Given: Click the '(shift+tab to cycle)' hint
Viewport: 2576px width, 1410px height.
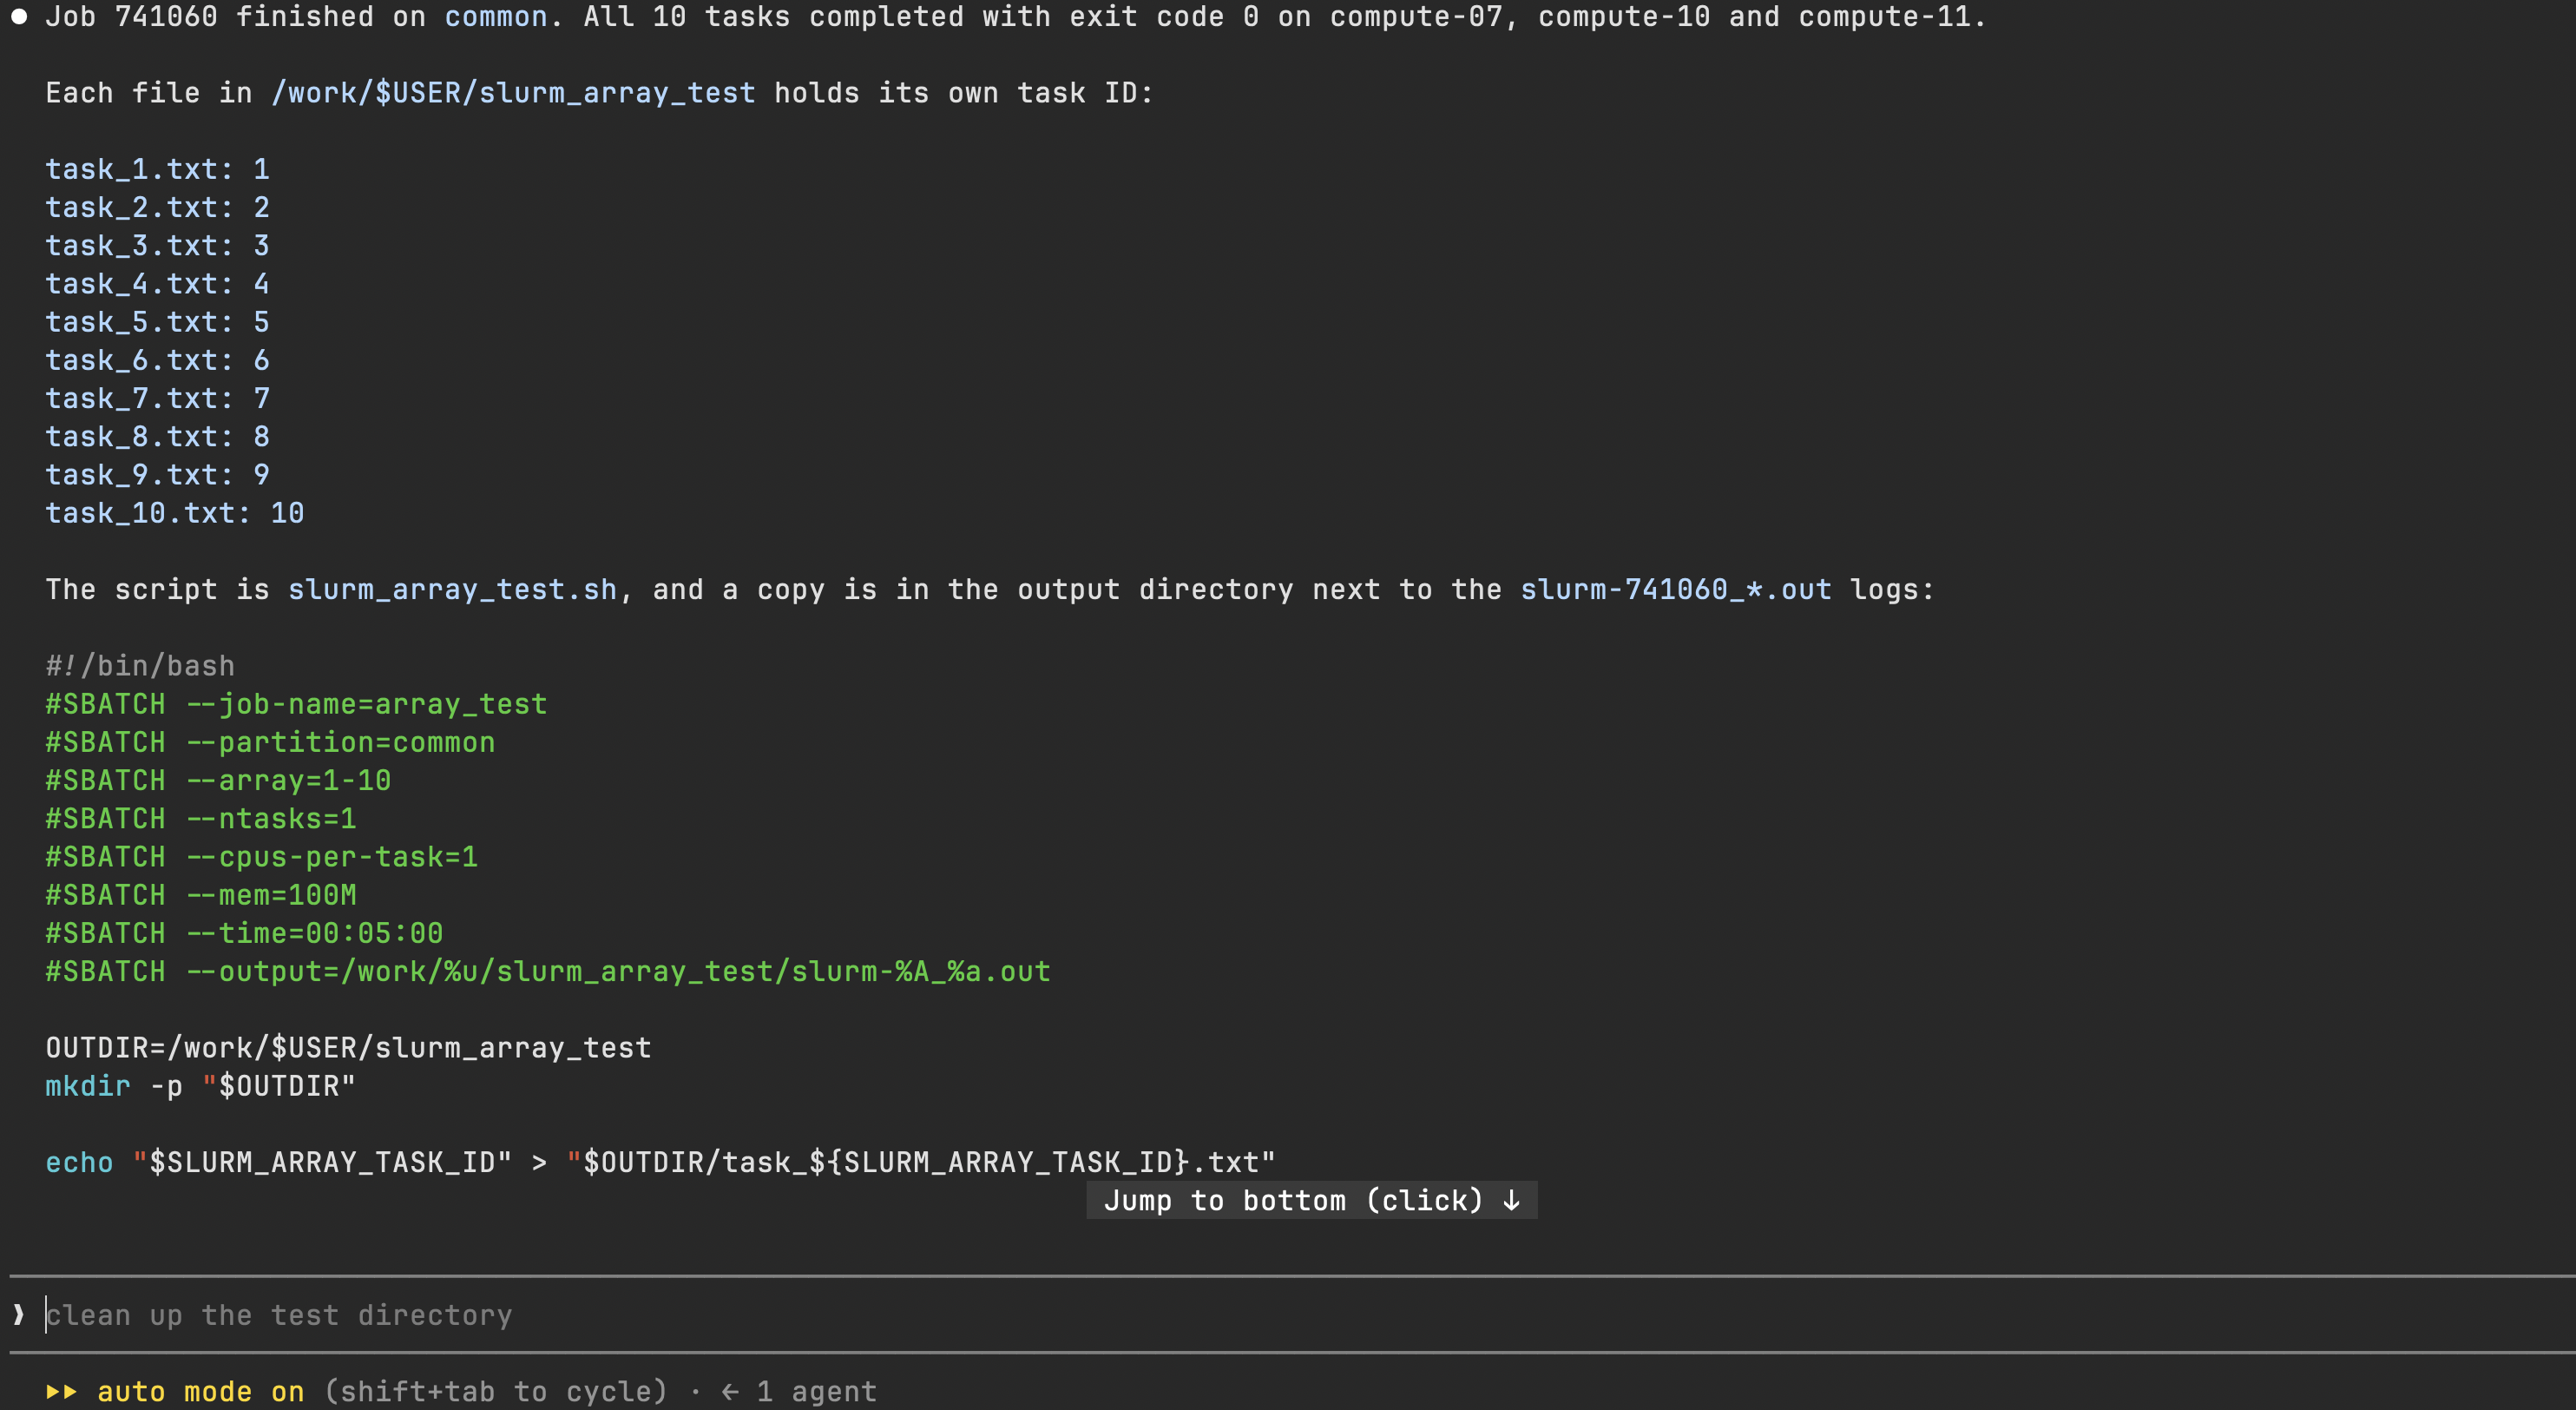Looking at the screenshot, I should point(496,1391).
